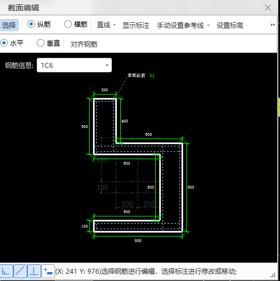Click the status bar coordinate prompt text
The image size is (280, 281).
point(146,272)
